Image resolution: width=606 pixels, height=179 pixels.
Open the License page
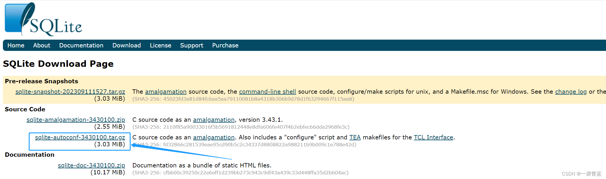160,45
